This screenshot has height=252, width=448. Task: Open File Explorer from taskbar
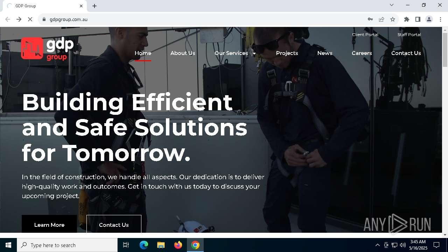[x=161, y=245]
